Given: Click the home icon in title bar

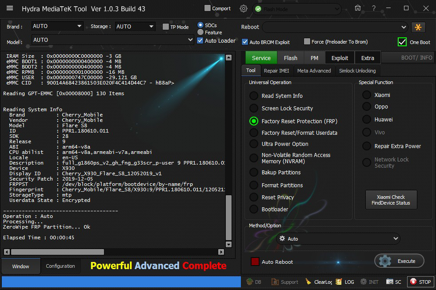Looking at the screenshot, I should (x=358, y=8).
